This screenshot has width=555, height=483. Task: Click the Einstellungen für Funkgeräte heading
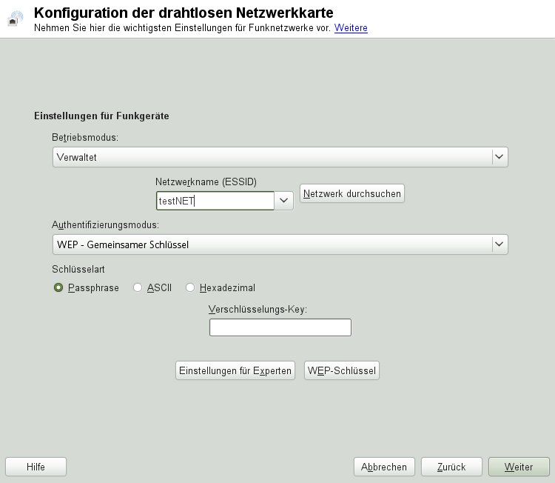101,116
